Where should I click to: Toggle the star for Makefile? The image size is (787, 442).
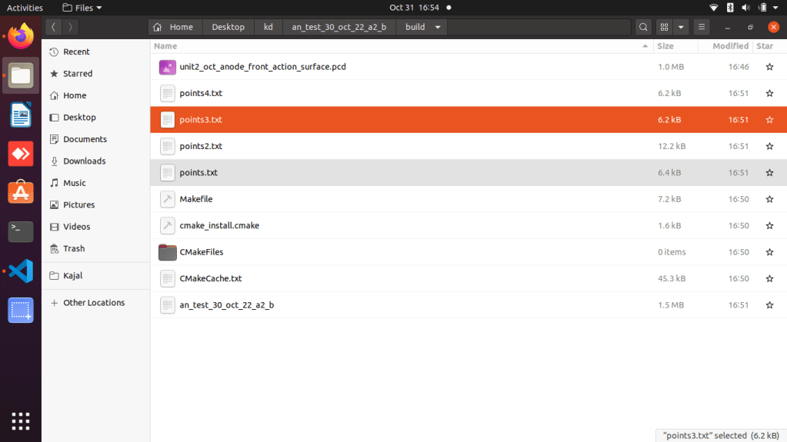pyautogui.click(x=769, y=199)
